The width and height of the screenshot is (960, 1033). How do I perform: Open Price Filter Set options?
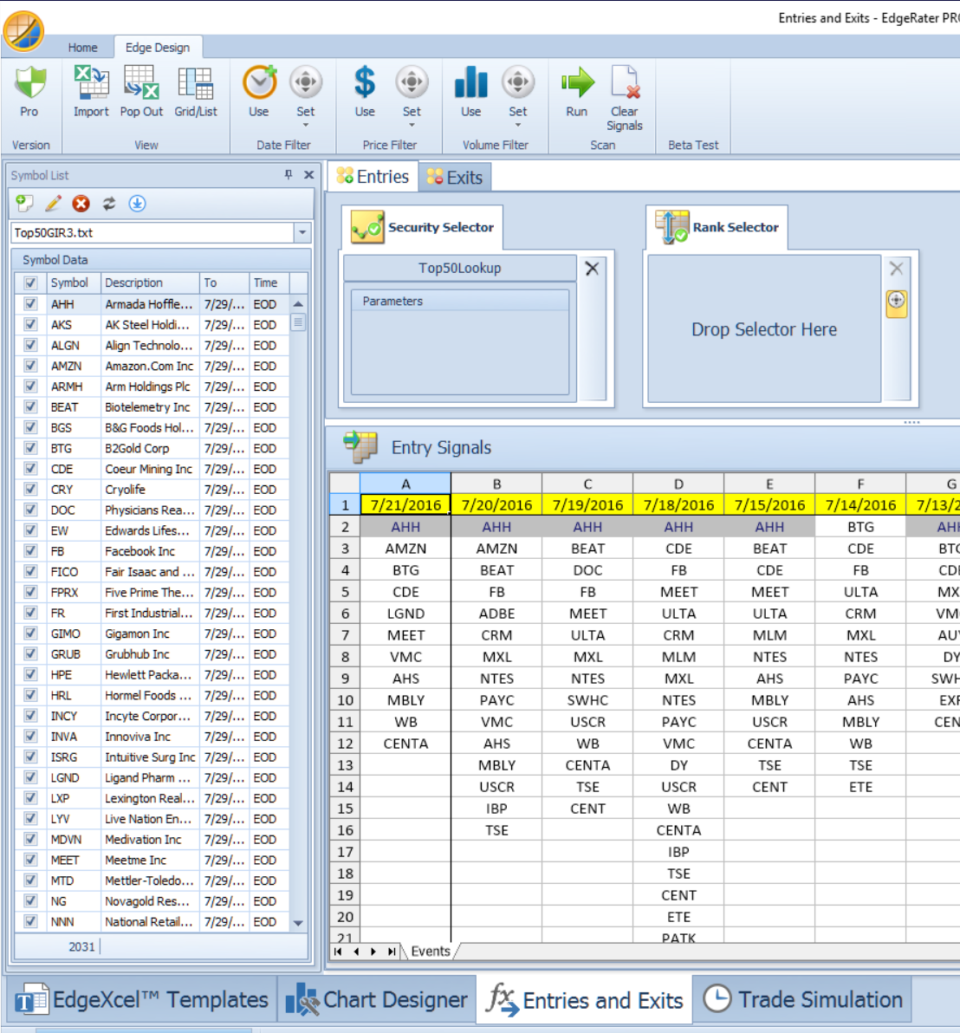pyautogui.click(x=412, y=84)
